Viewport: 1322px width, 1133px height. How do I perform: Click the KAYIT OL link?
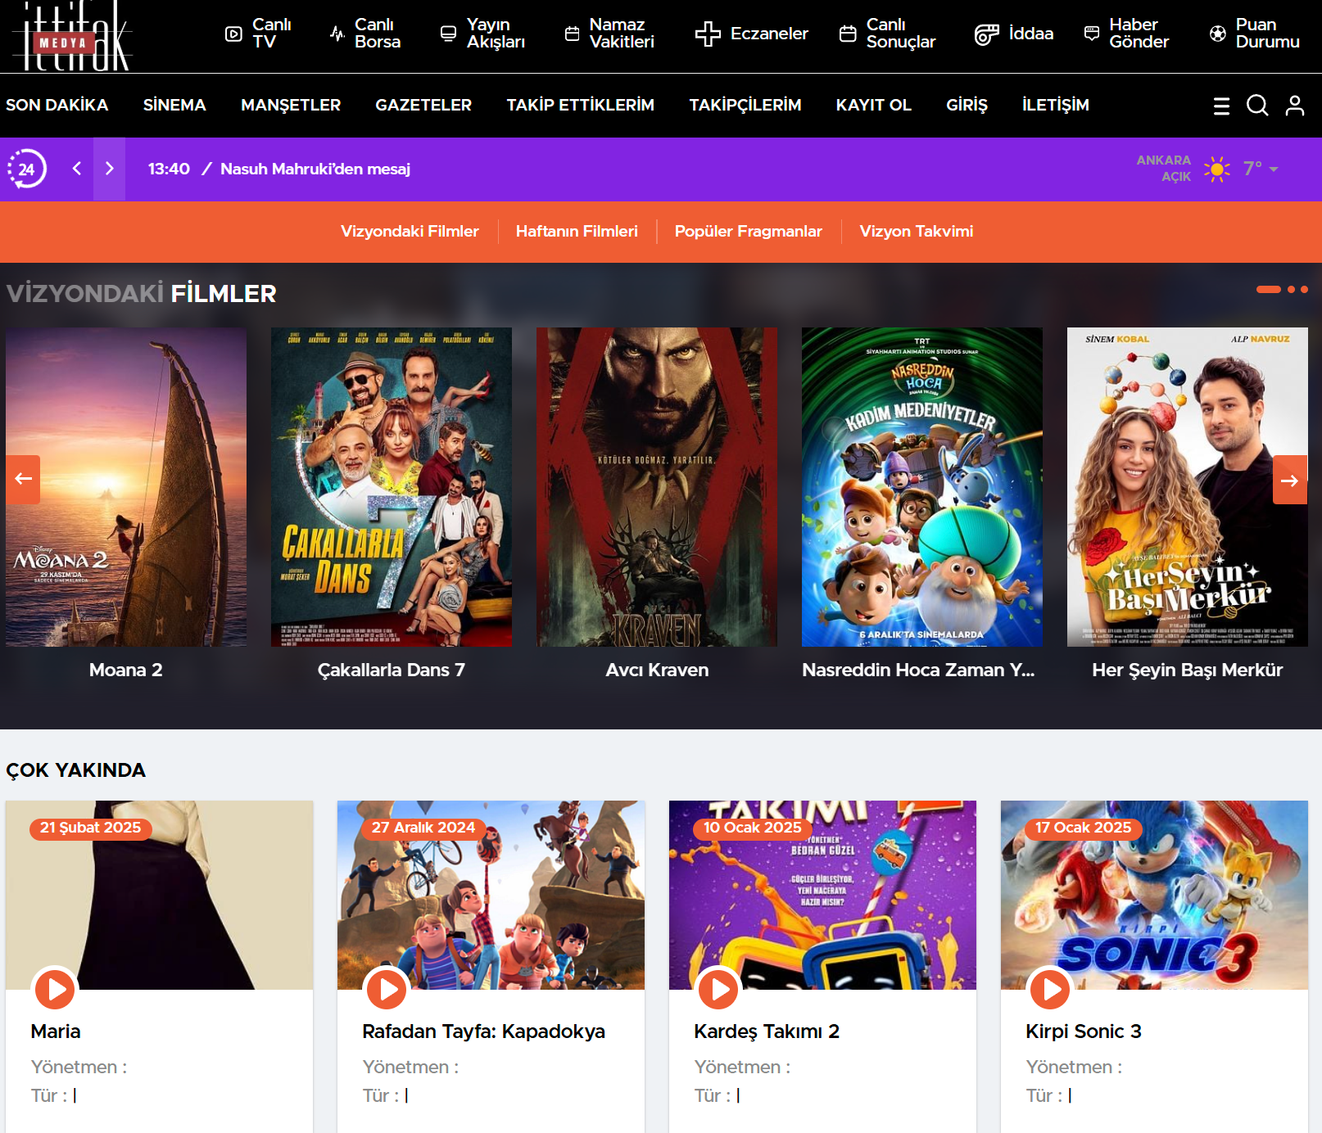pos(874,105)
